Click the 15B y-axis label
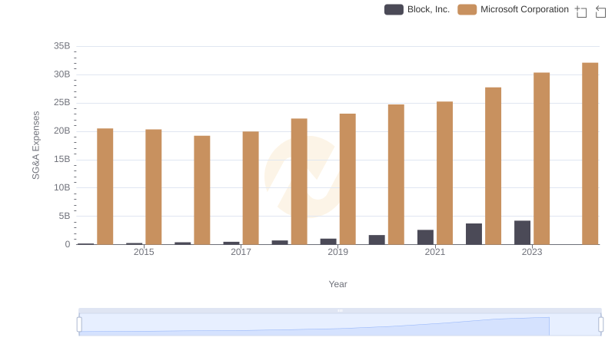Screen dimensions: 615x354 tap(62, 160)
